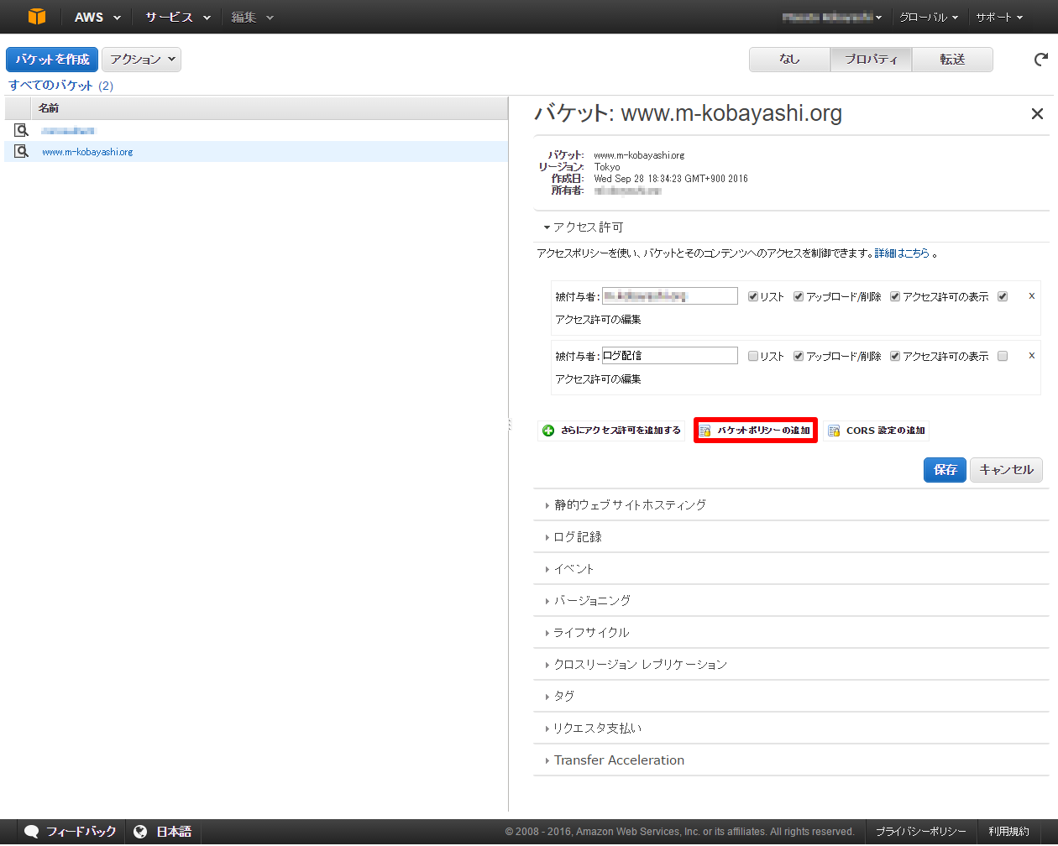Expand the リクエスタ支払い section
Image resolution: width=1058 pixels, height=846 pixels.
593,728
